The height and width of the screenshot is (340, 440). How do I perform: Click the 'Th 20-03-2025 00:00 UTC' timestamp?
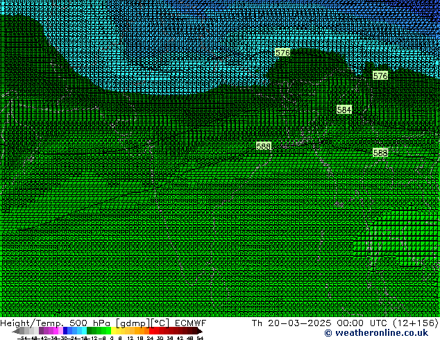tap(320, 323)
